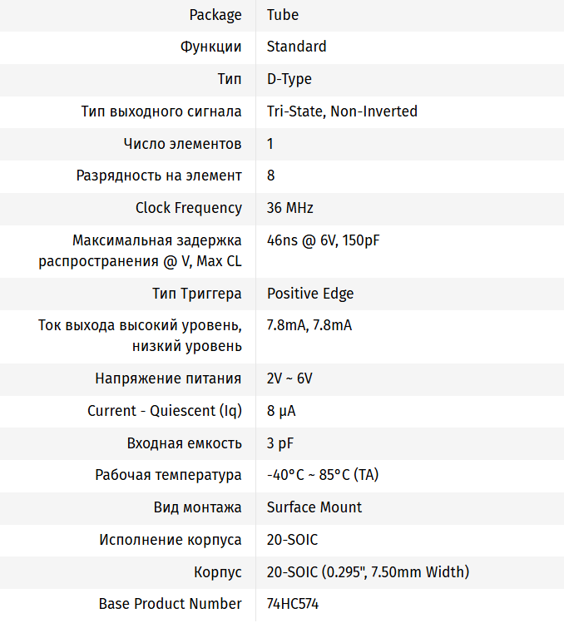Click the 'Current - Quiescent (Iq)' label

click(x=165, y=411)
